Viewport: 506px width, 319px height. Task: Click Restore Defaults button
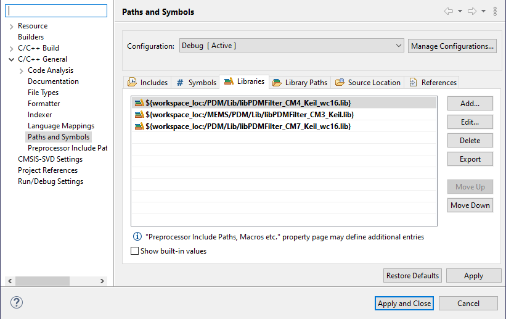pos(412,275)
